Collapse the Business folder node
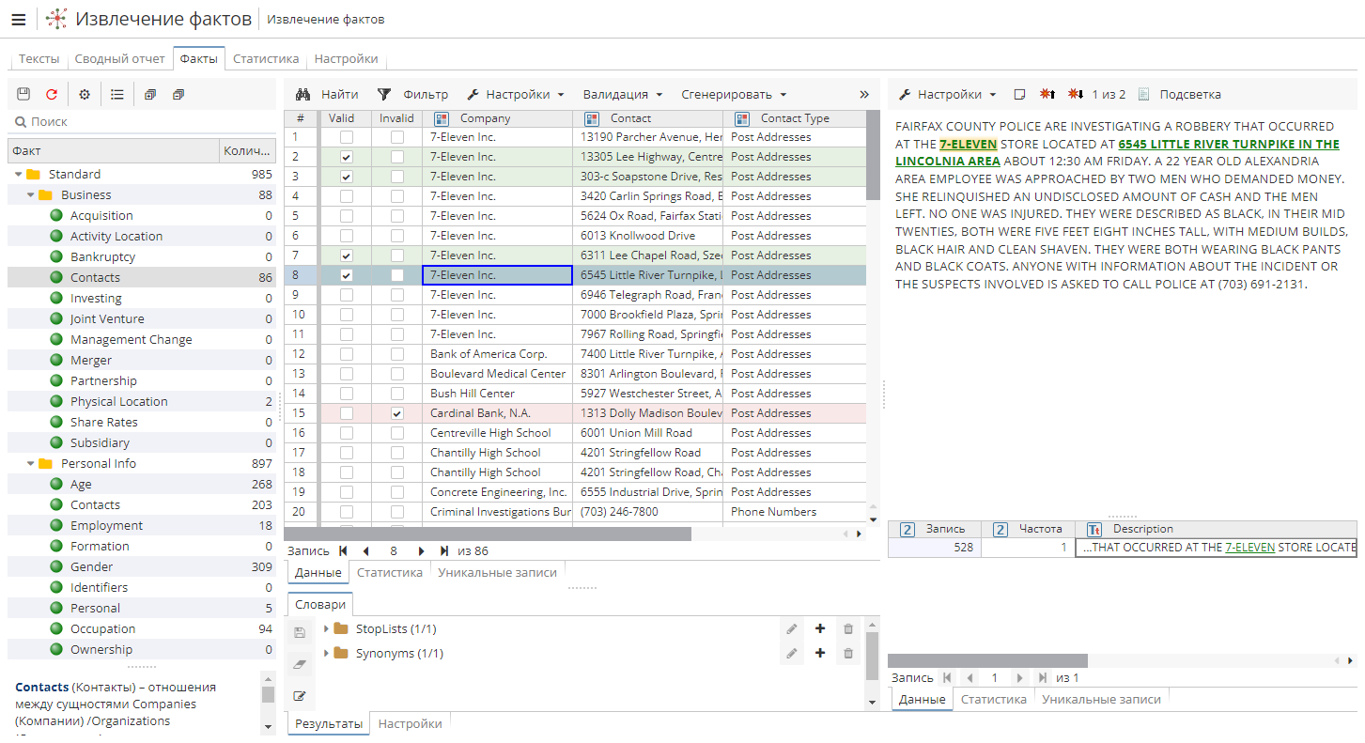 click(31, 195)
